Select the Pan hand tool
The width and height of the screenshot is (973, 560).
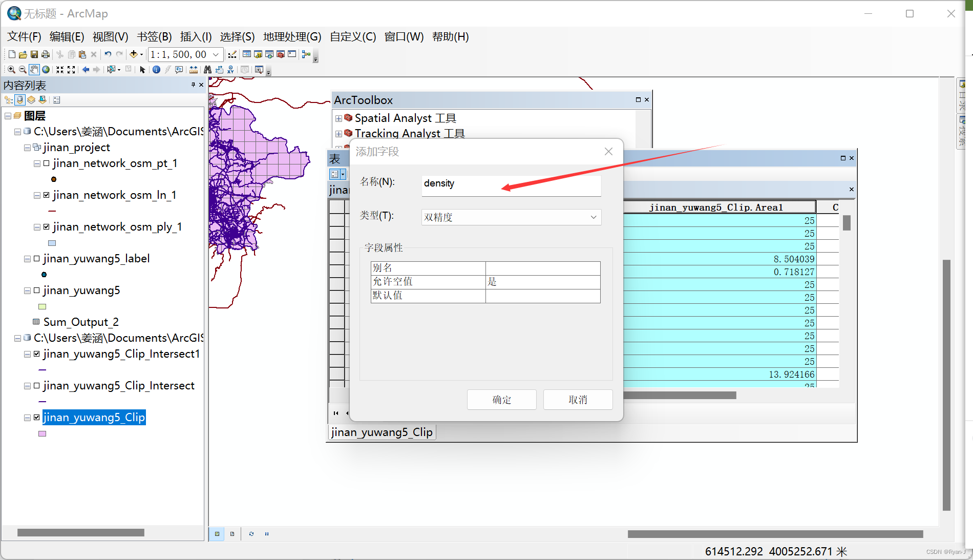tap(34, 70)
